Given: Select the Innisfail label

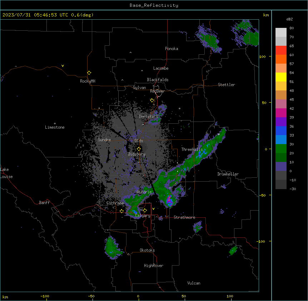Looking at the screenshot, I should [149, 117].
